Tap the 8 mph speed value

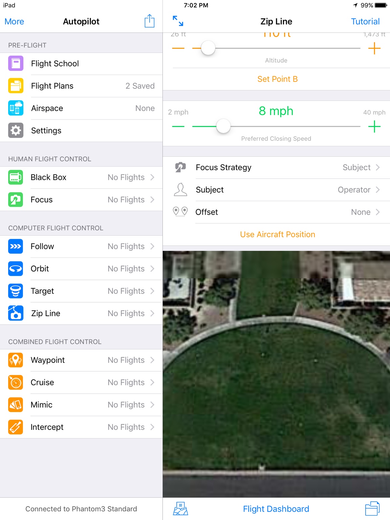click(276, 111)
